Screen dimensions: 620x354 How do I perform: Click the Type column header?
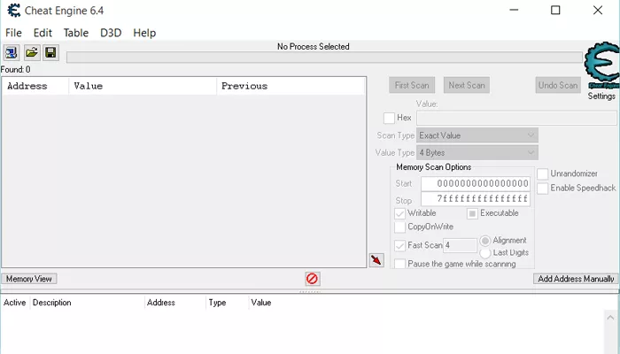(x=227, y=303)
